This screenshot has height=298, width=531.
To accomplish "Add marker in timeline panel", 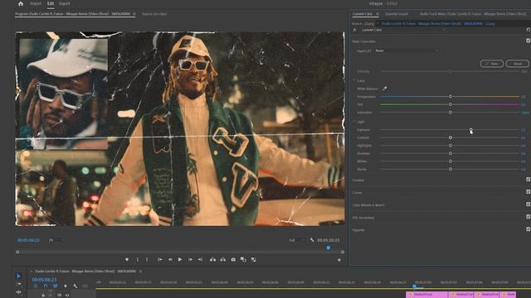I will tap(66, 286).
